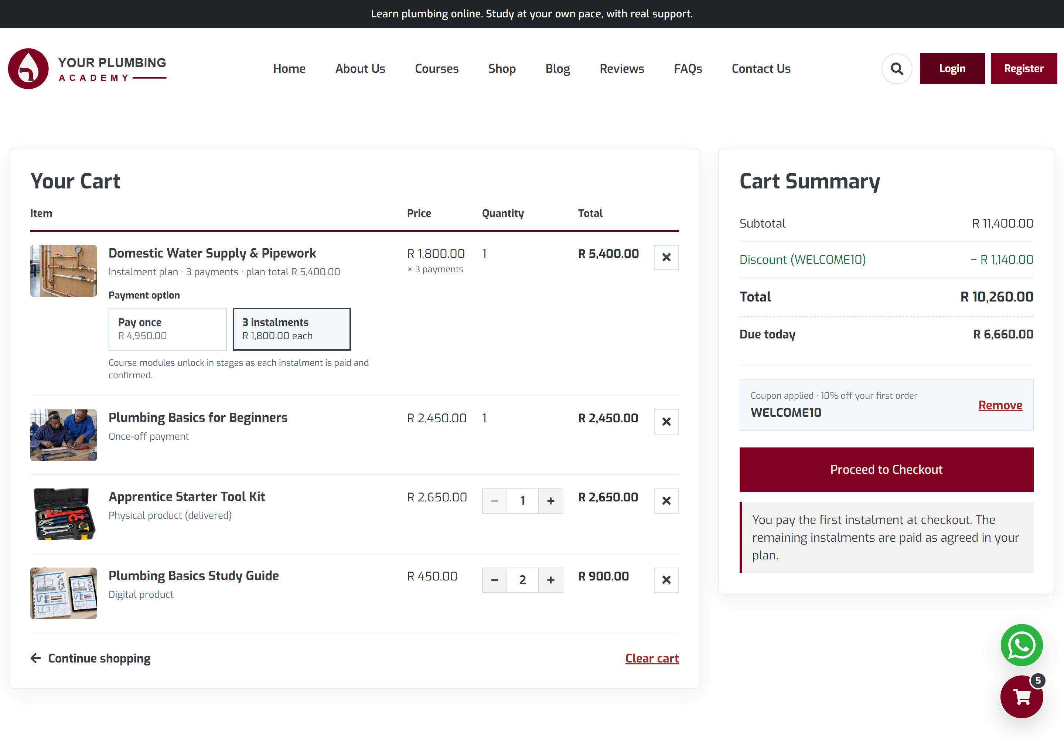Screen dimensions: 1064x739
Task: Click Continue shopping
Action: click(91, 658)
